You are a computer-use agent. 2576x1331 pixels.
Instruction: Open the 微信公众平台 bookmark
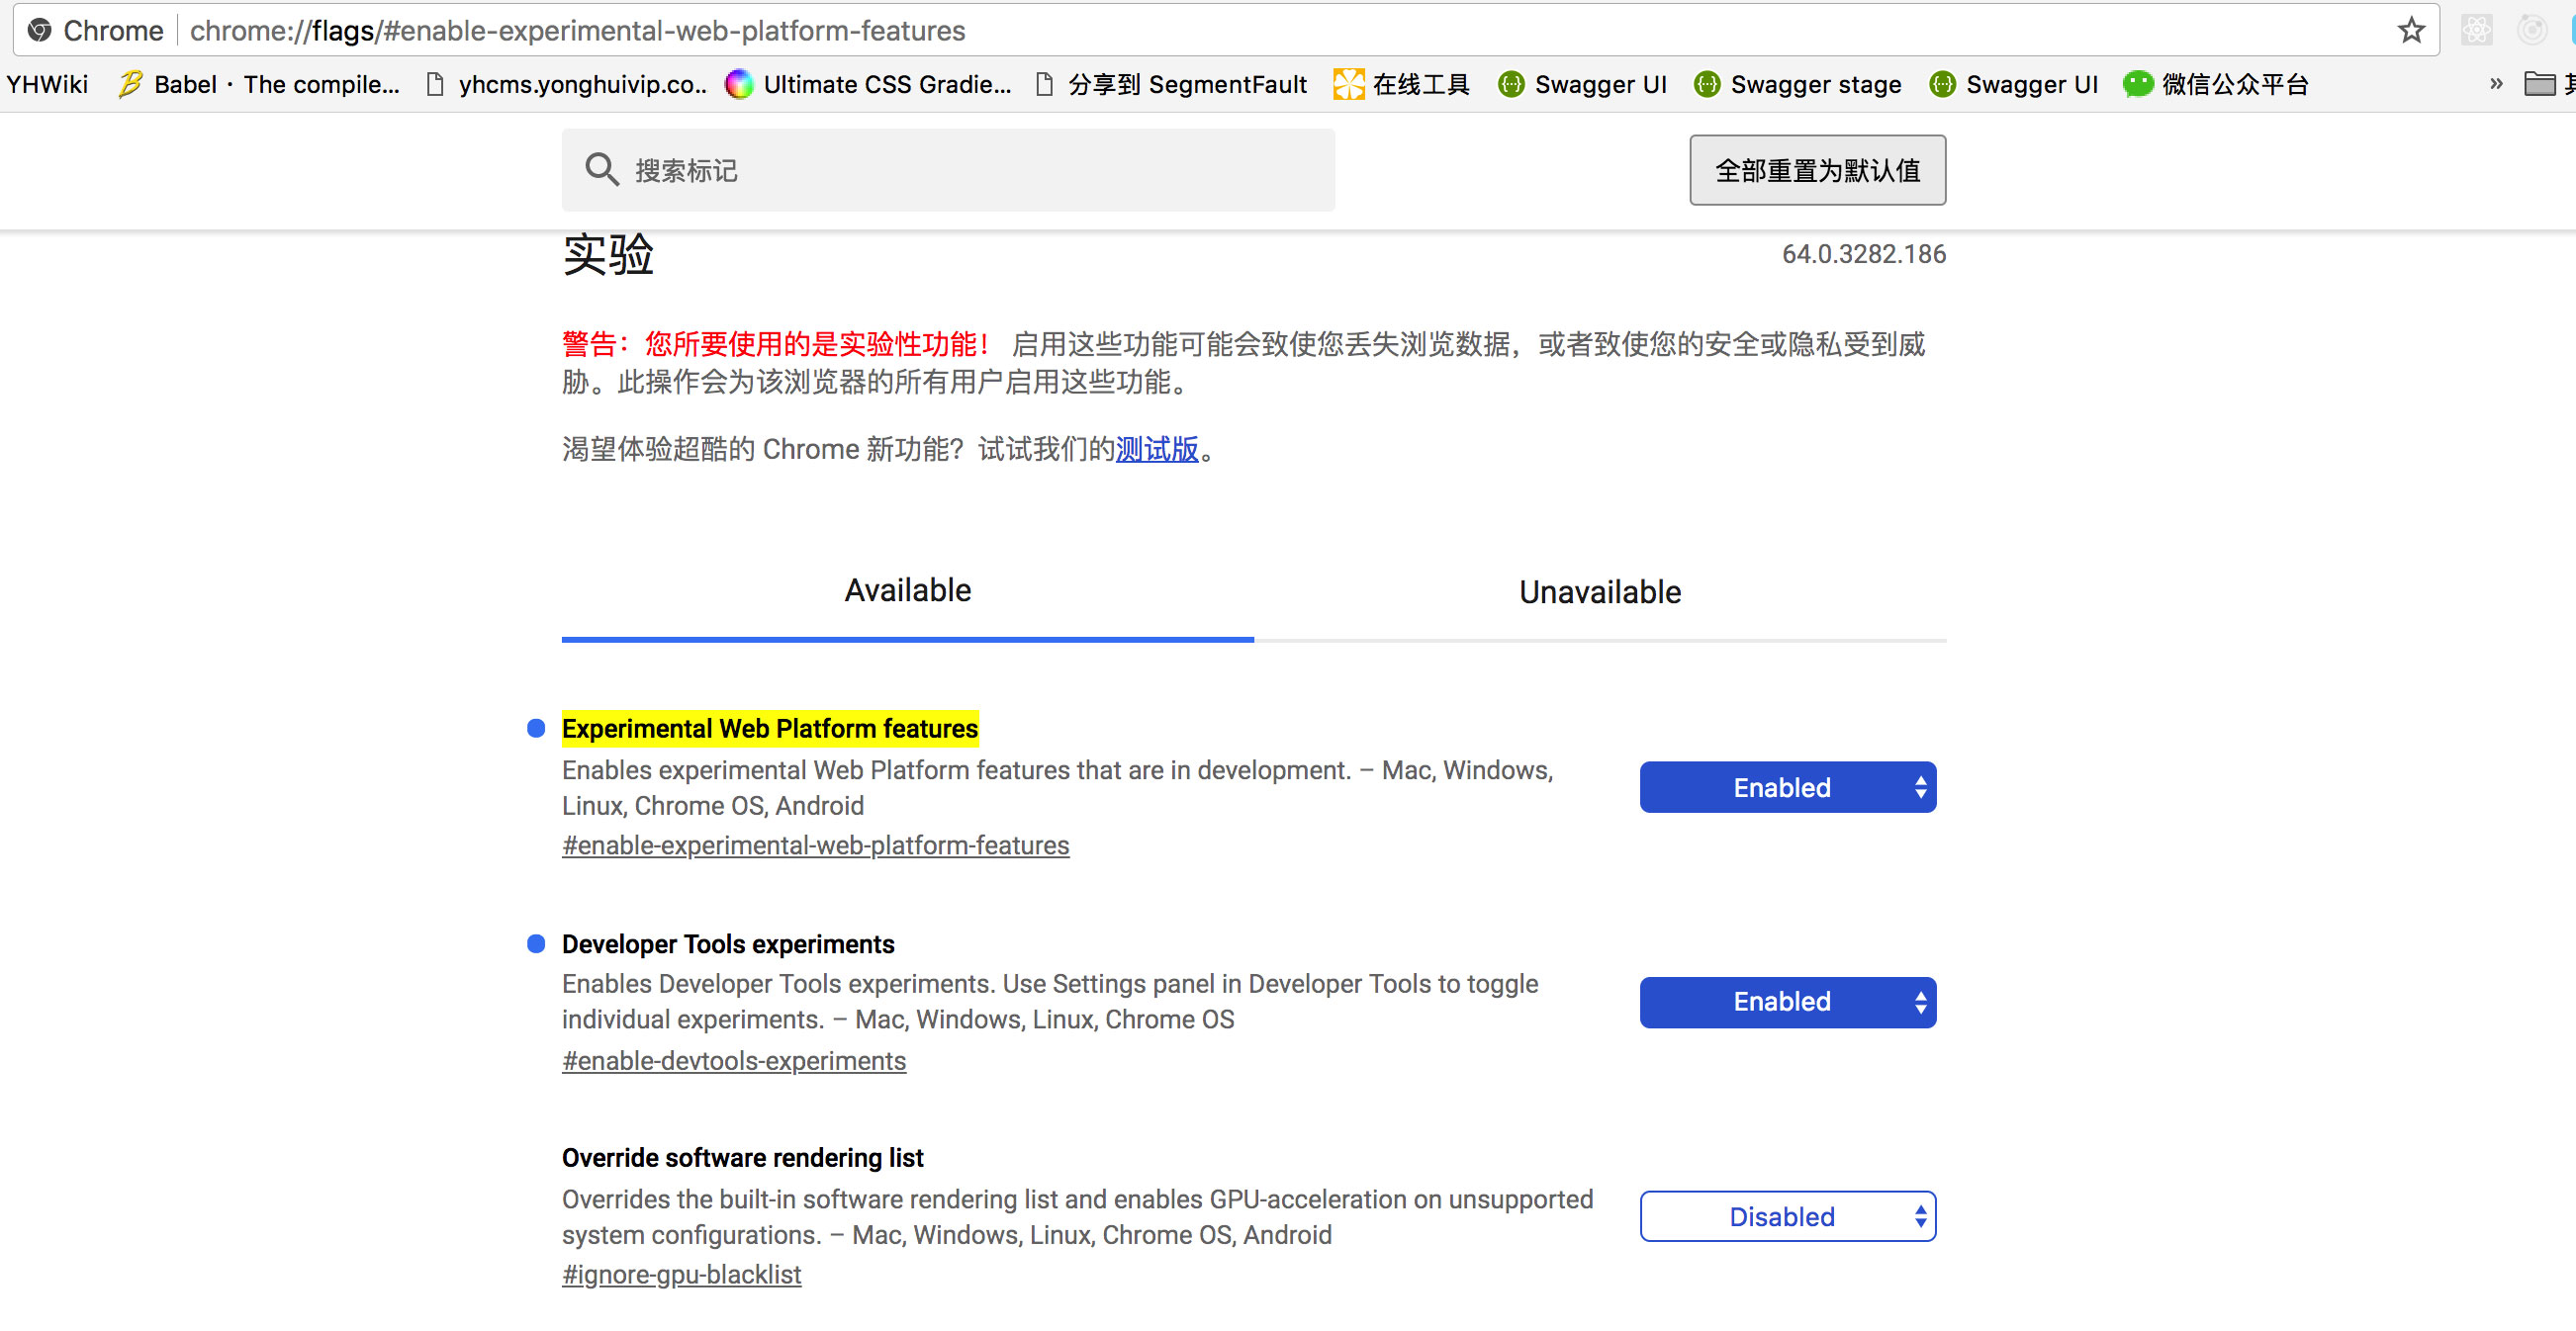tap(2215, 84)
